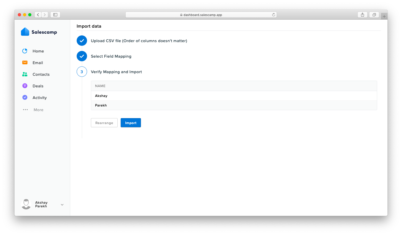Click the Activity checkmark icon
402x235 pixels.
(x=25, y=97)
